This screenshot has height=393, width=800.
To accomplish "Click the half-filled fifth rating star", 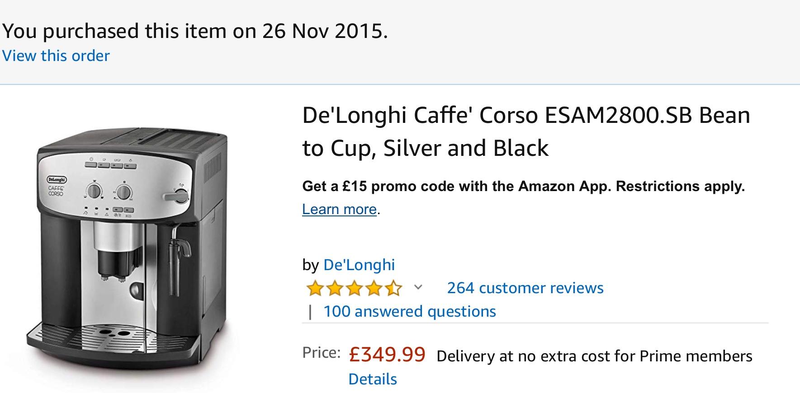I will [x=393, y=288].
